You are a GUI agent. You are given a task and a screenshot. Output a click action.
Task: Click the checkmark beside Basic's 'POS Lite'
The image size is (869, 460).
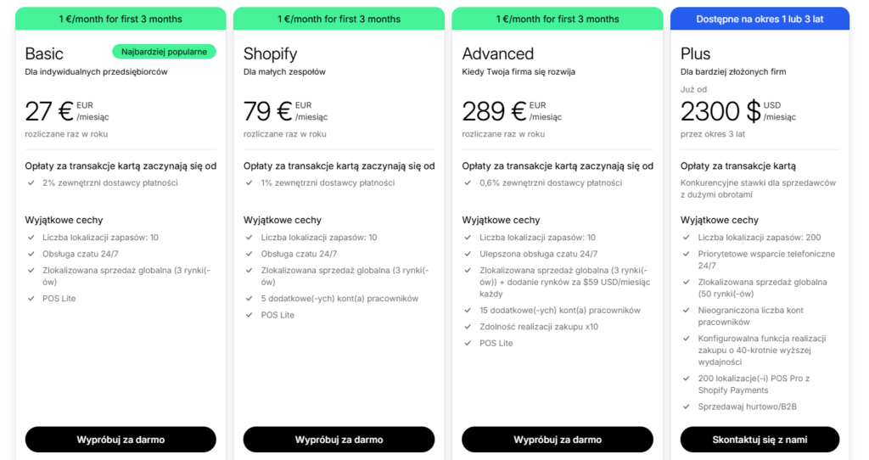coord(31,299)
